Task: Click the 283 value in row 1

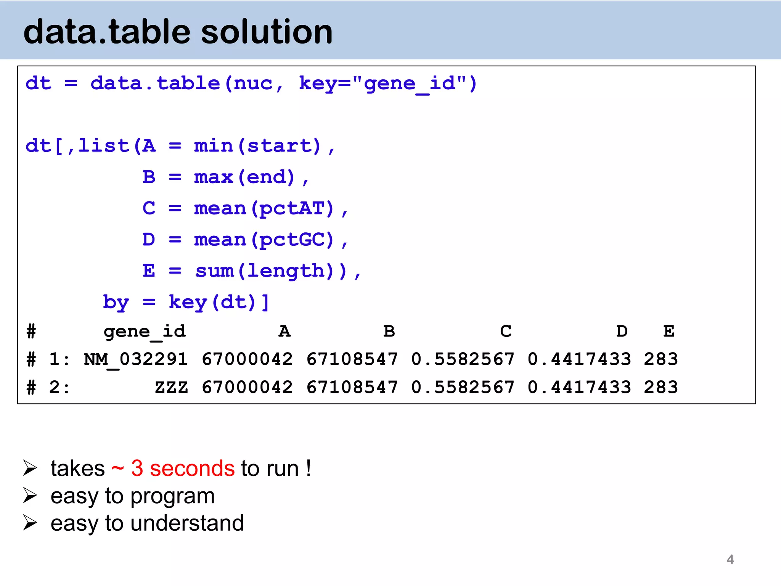Action: click(x=661, y=359)
